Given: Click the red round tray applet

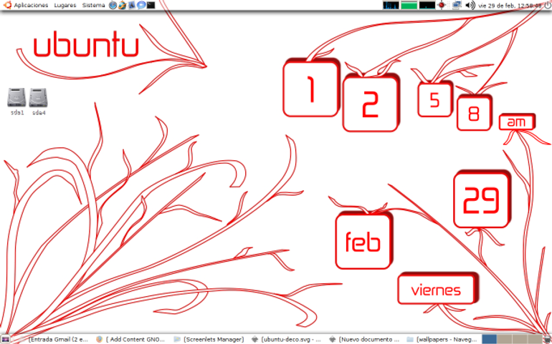Looking at the screenshot, I should click(x=442, y=5).
